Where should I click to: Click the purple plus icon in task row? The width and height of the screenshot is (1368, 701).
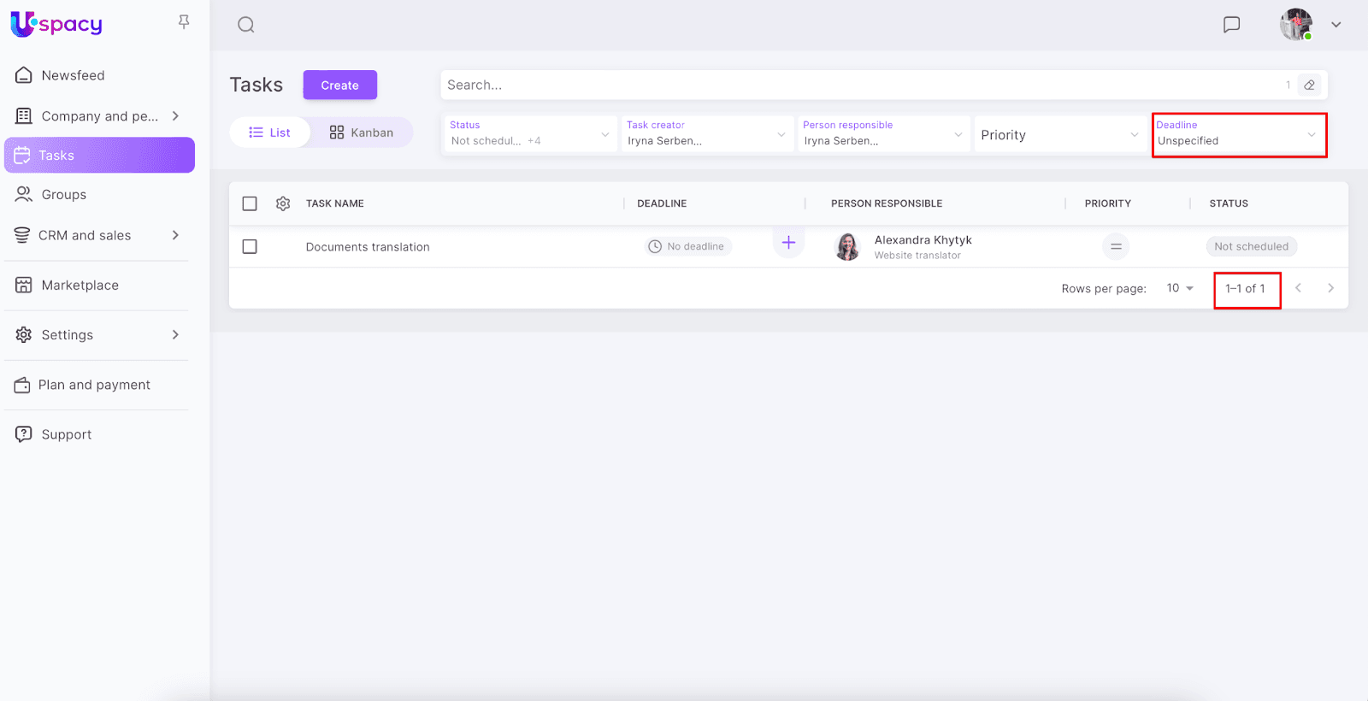[x=788, y=243]
